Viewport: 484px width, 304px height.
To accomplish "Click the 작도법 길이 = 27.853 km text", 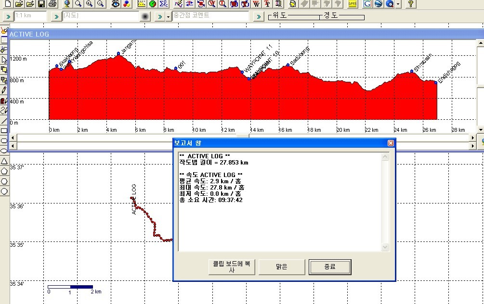I will click(214, 163).
